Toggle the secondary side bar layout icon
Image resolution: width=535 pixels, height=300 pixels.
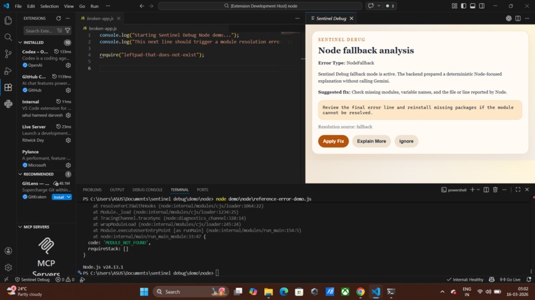(482, 6)
